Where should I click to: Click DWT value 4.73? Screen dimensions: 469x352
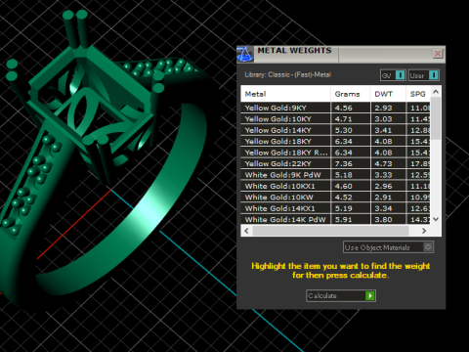pos(383,163)
